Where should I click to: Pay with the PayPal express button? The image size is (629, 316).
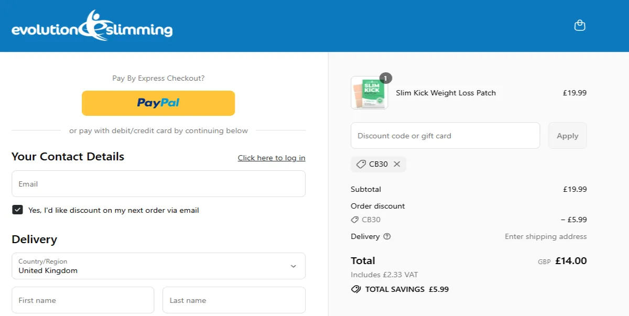tap(158, 103)
